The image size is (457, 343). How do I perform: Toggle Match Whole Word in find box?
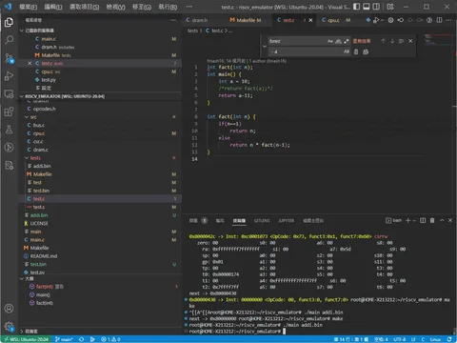point(338,41)
